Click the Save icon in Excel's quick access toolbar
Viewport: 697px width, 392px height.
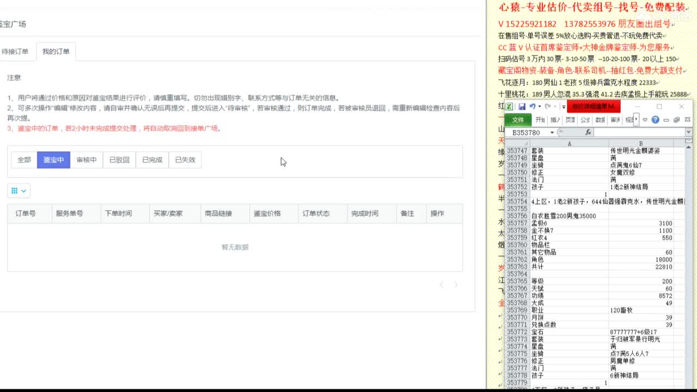522,106
